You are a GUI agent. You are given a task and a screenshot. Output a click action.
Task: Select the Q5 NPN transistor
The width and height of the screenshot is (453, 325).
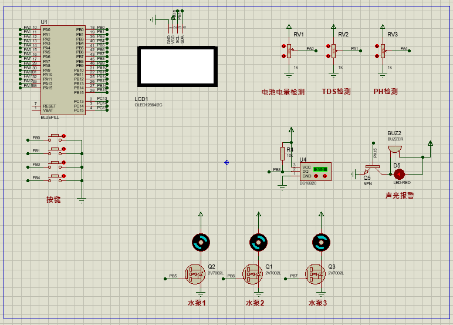pyautogui.click(x=372, y=170)
